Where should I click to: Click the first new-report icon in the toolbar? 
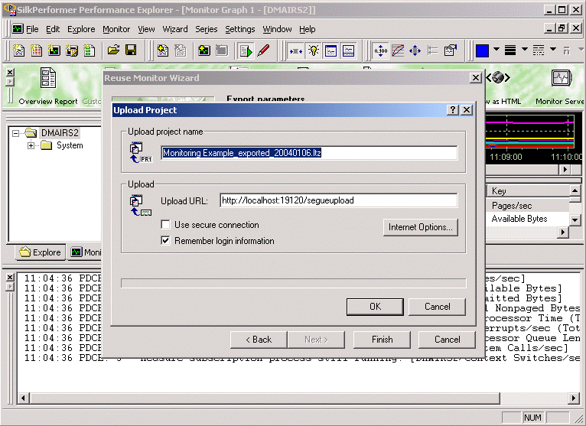(x=18, y=50)
